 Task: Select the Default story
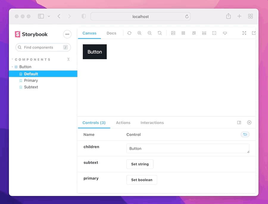point(43,74)
